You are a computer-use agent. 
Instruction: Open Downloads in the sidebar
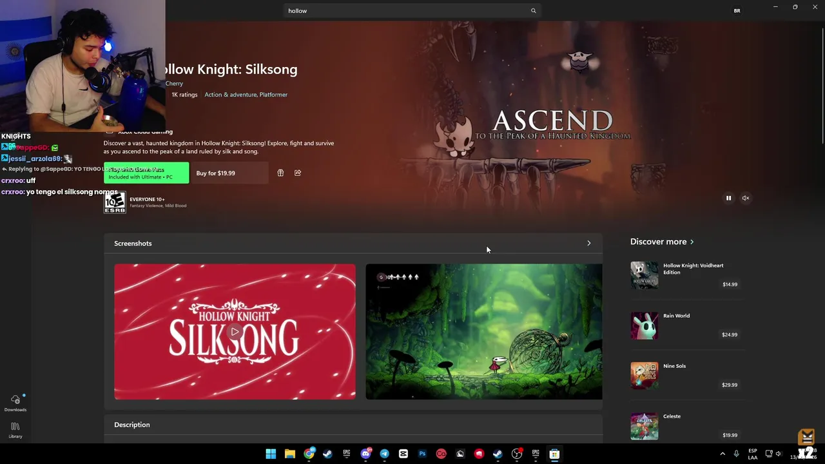(15, 403)
